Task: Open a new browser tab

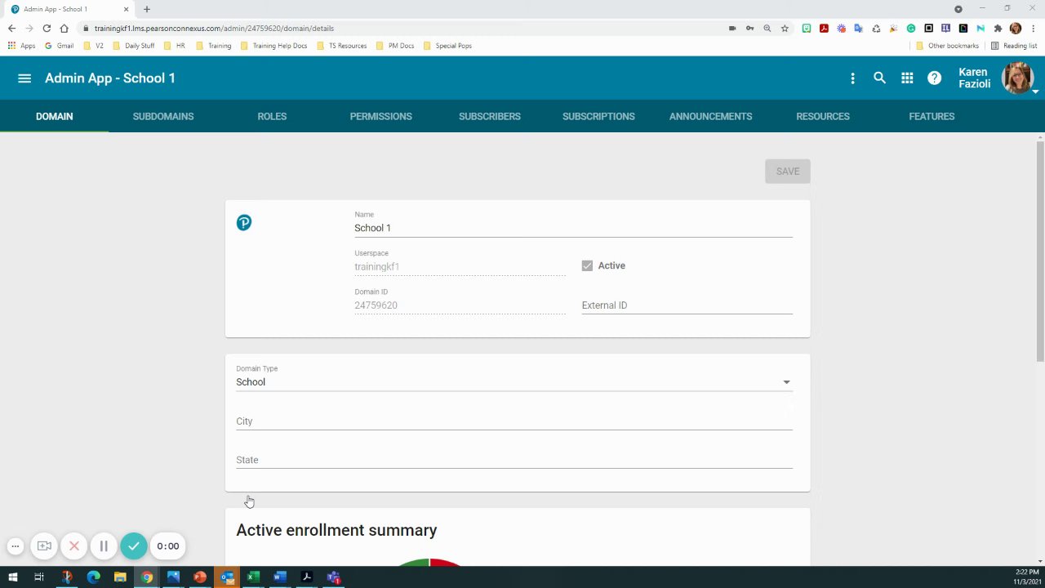Action: [147, 9]
